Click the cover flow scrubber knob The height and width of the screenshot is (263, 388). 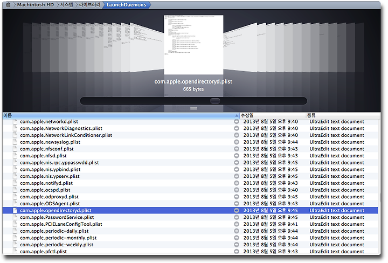click(x=215, y=101)
